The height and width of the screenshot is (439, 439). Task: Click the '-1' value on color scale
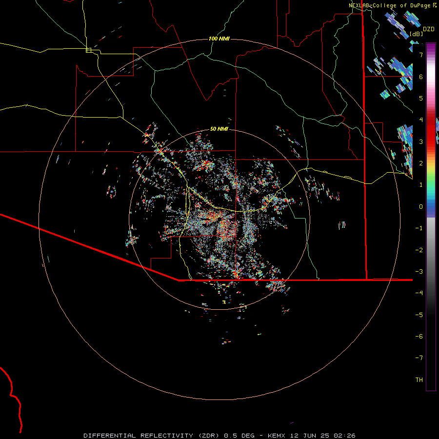[419, 228]
